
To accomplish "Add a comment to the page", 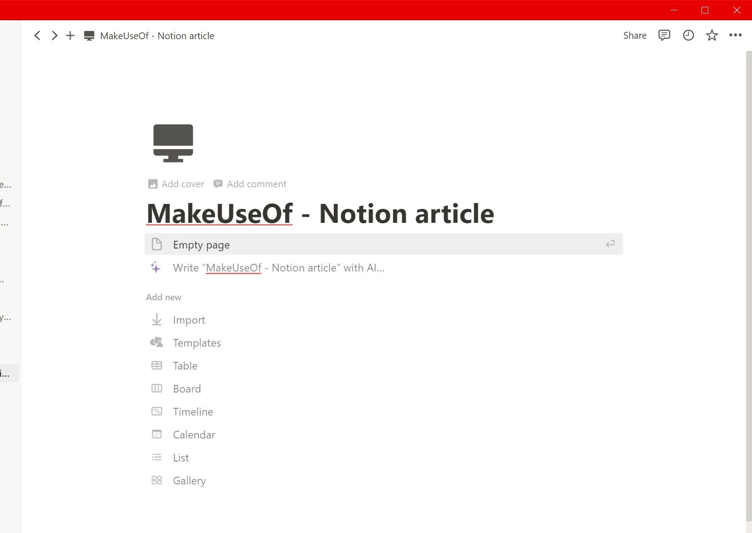I will pos(250,184).
